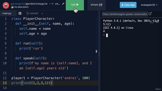Viewport: 162px width, 91px height.
Task: Click the Python language logo icon
Action: [12, 7]
